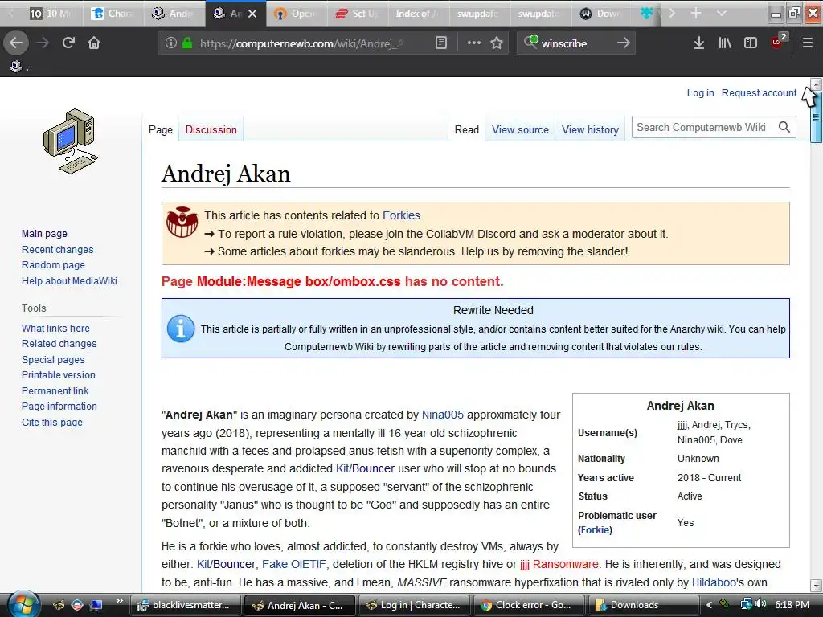Follow the Forkies link in notice
The width and height of the screenshot is (823, 617).
pos(401,215)
